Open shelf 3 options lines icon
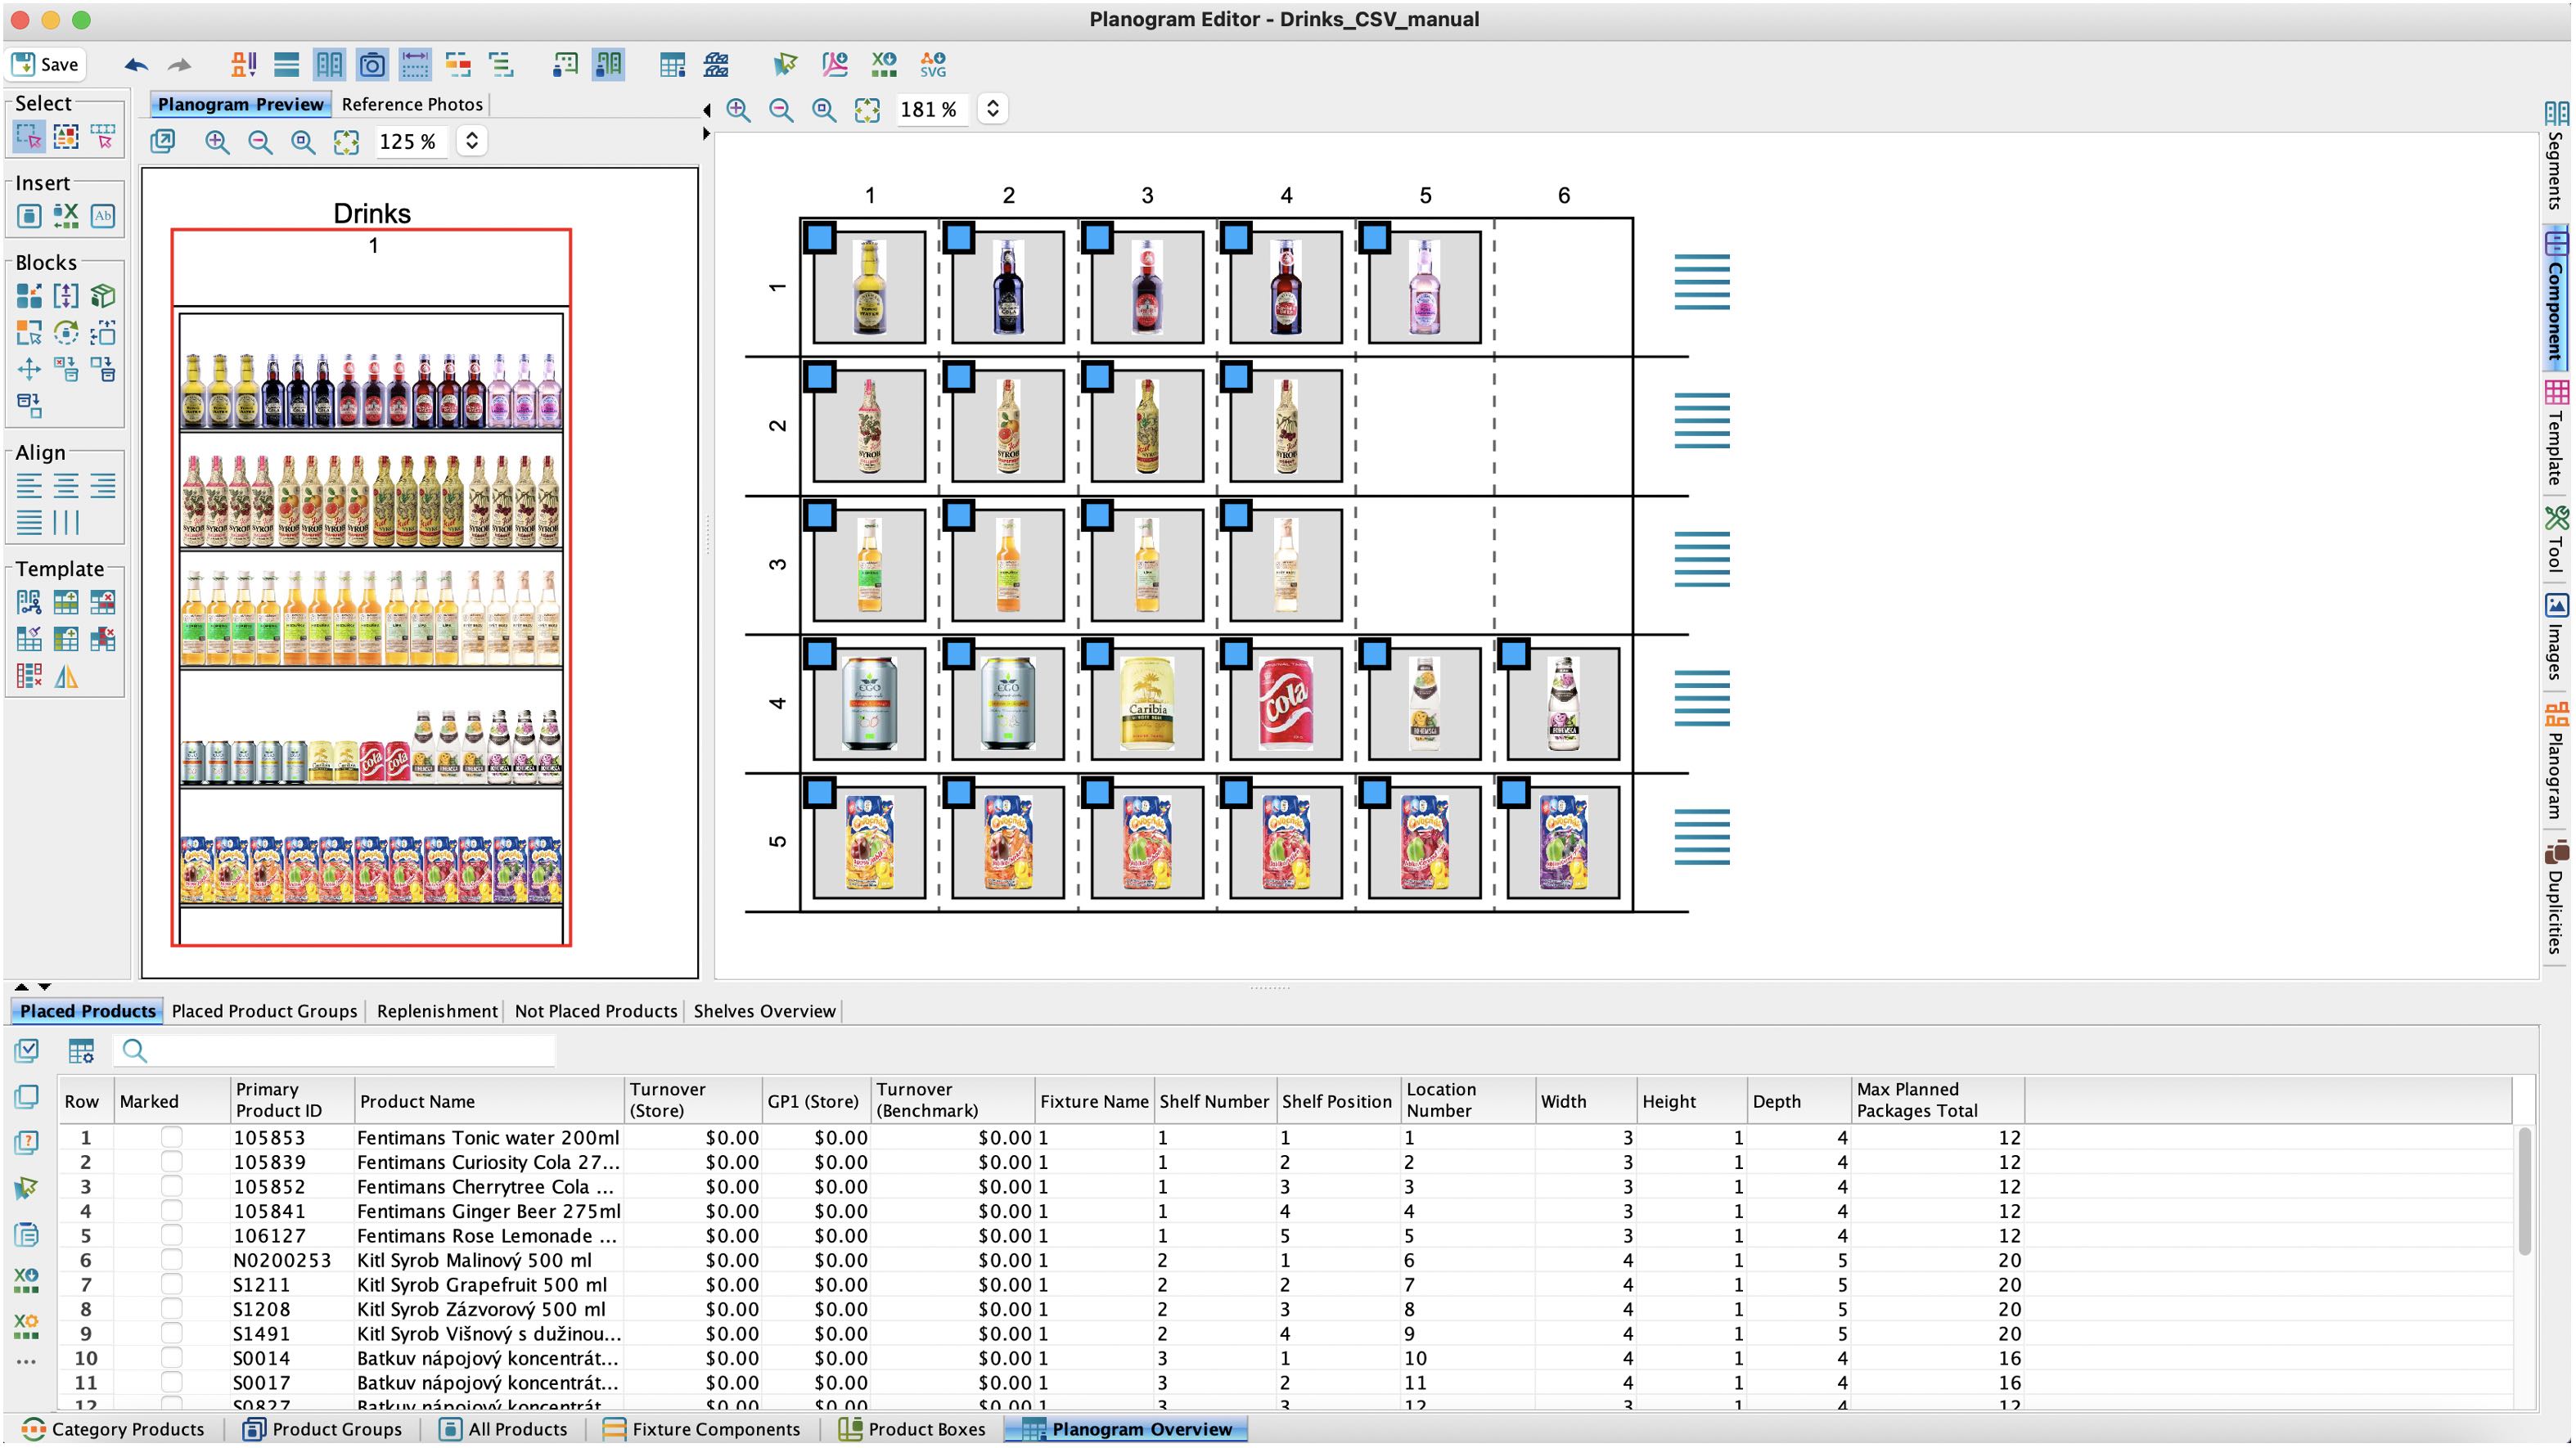Screen dimensions: 2576x1448 tap(1702, 559)
